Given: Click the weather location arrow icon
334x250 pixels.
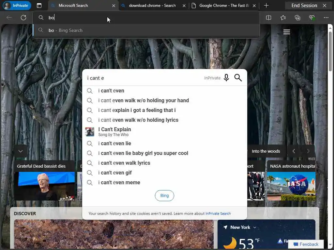Looking at the screenshot, I should [x=225, y=227].
